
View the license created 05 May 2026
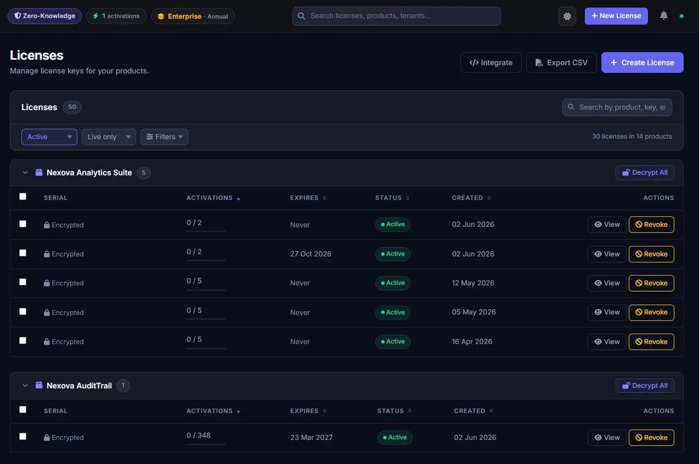click(x=607, y=312)
